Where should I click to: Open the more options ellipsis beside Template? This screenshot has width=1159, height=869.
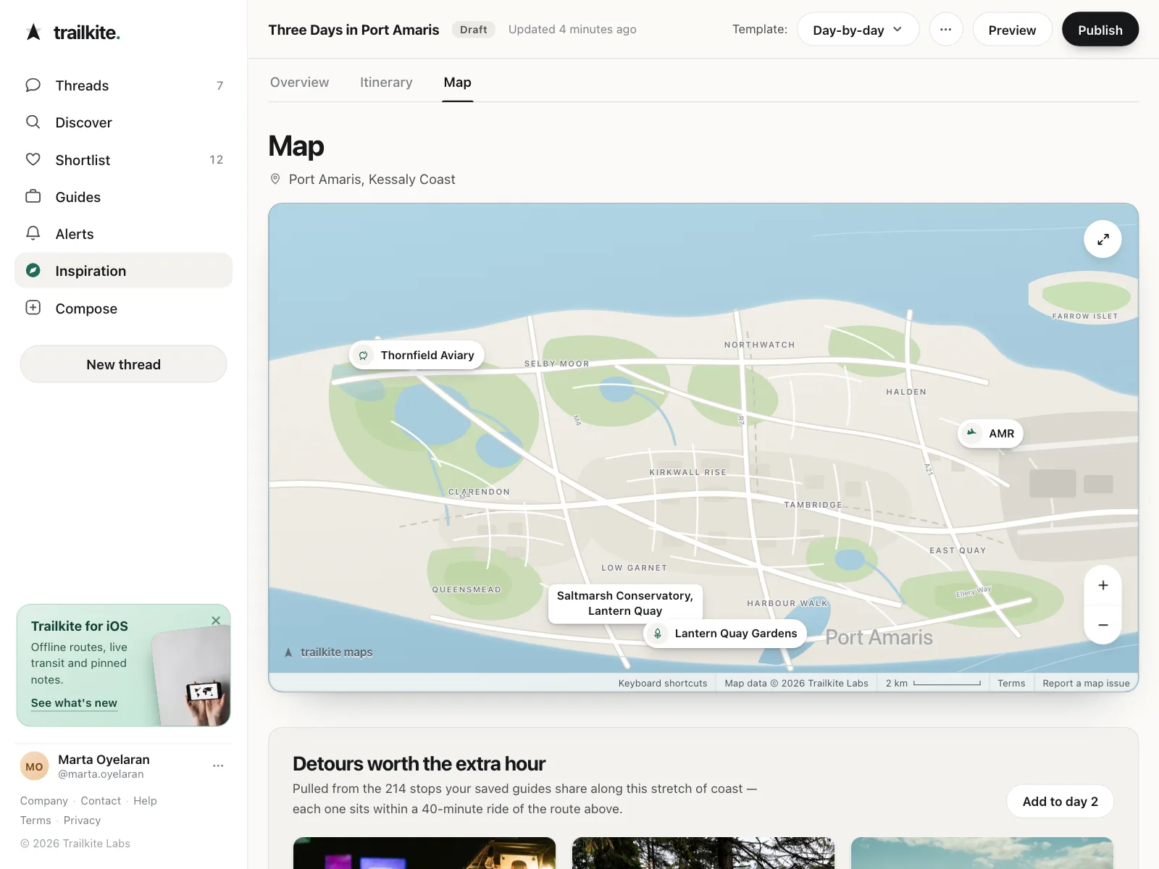[945, 30]
